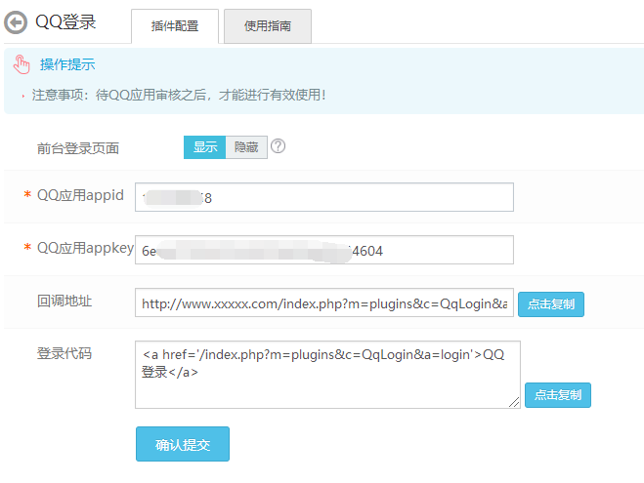The width and height of the screenshot is (644, 483).
Task: Click the 回调地址 field label
Action: [64, 301]
